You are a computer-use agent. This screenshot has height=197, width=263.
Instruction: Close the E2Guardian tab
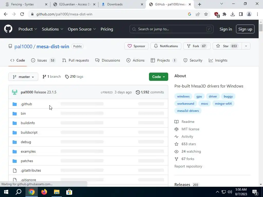tap(94, 4)
